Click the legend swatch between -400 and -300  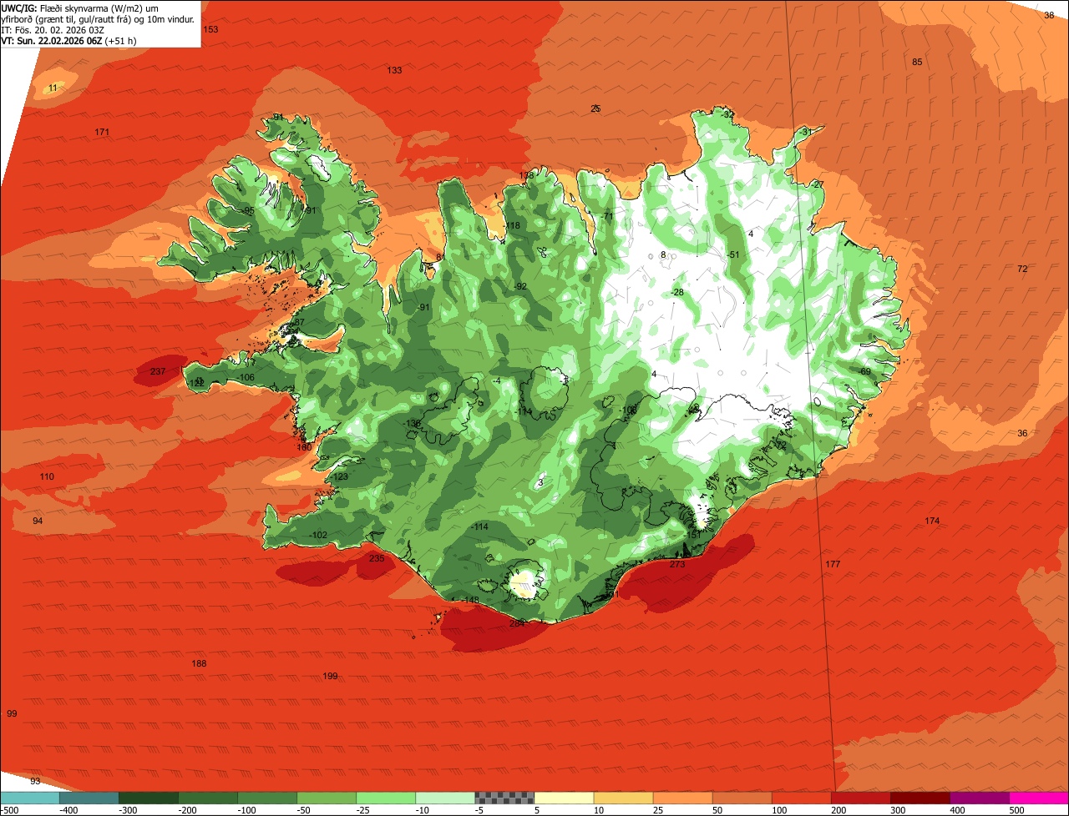point(89,798)
